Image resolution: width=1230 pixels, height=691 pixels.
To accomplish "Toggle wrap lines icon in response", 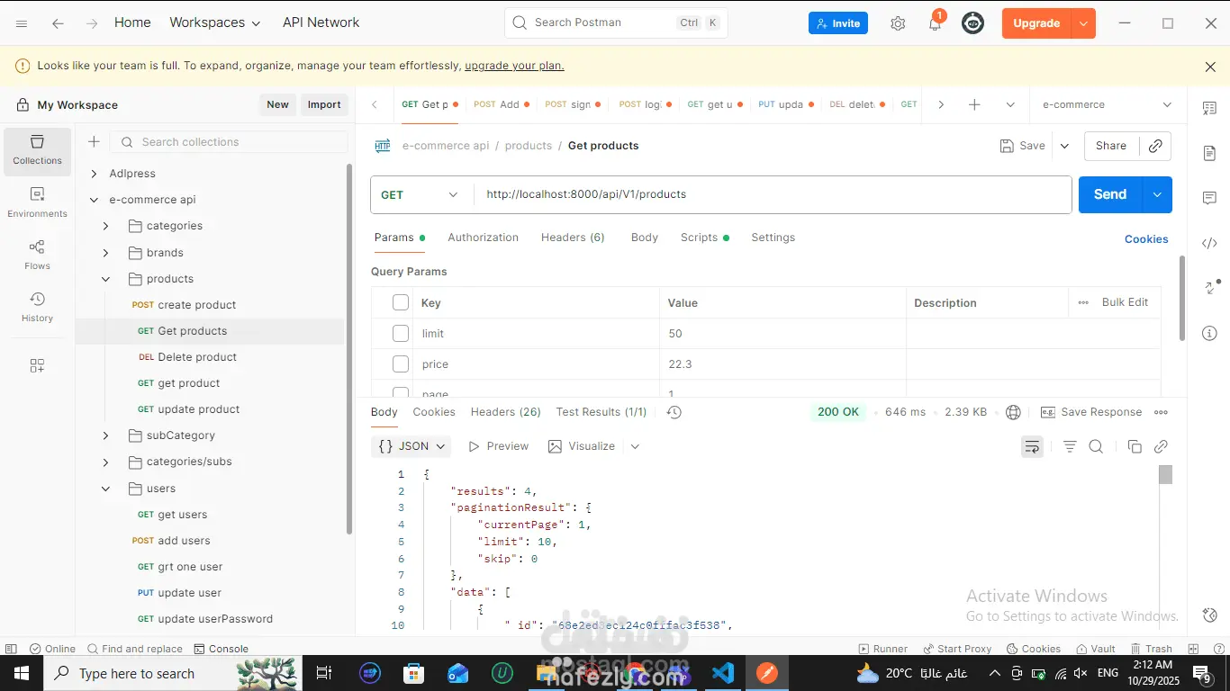I will [1032, 446].
